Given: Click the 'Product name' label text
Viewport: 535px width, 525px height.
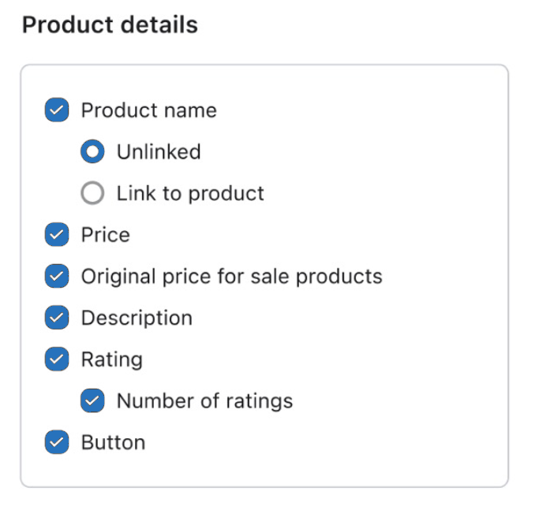Looking at the screenshot, I should pos(148,110).
